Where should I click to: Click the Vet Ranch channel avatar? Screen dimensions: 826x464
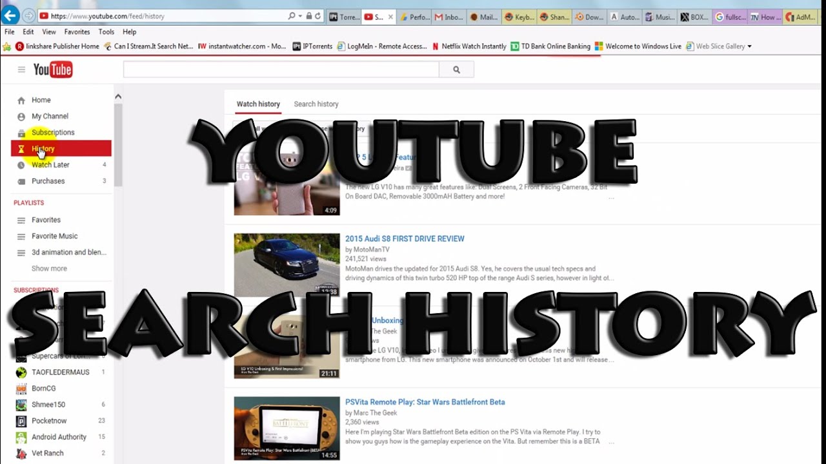click(21, 453)
